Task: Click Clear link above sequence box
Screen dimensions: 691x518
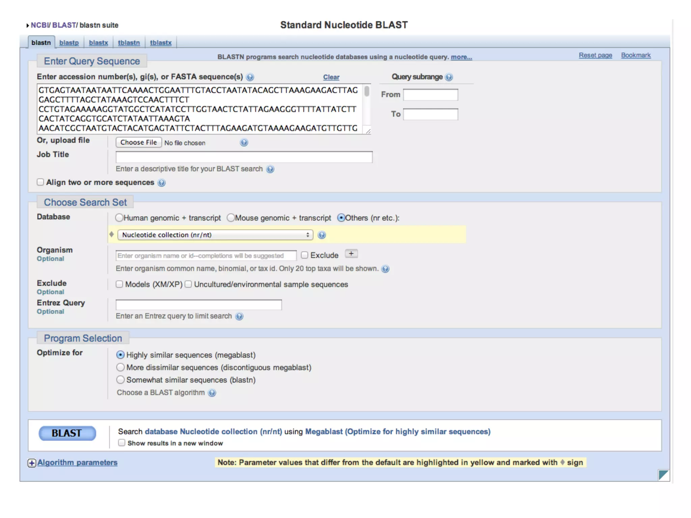Action: point(331,77)
